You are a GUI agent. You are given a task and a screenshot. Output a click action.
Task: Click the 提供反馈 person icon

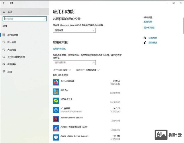pos(145,43)
